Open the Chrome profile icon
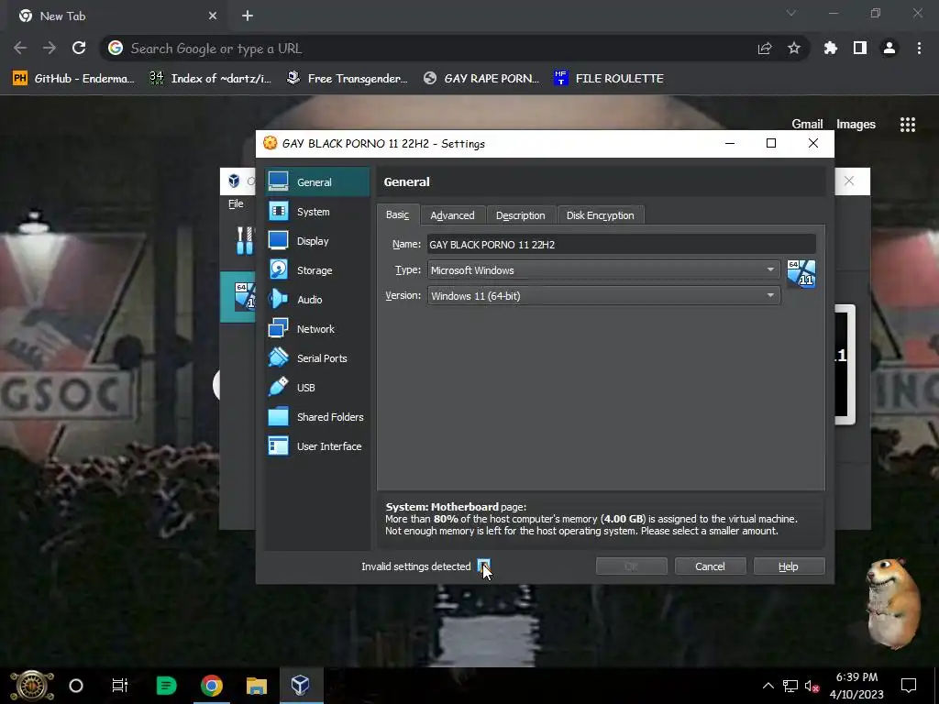The image size is (939, 704). coord(889,48)
